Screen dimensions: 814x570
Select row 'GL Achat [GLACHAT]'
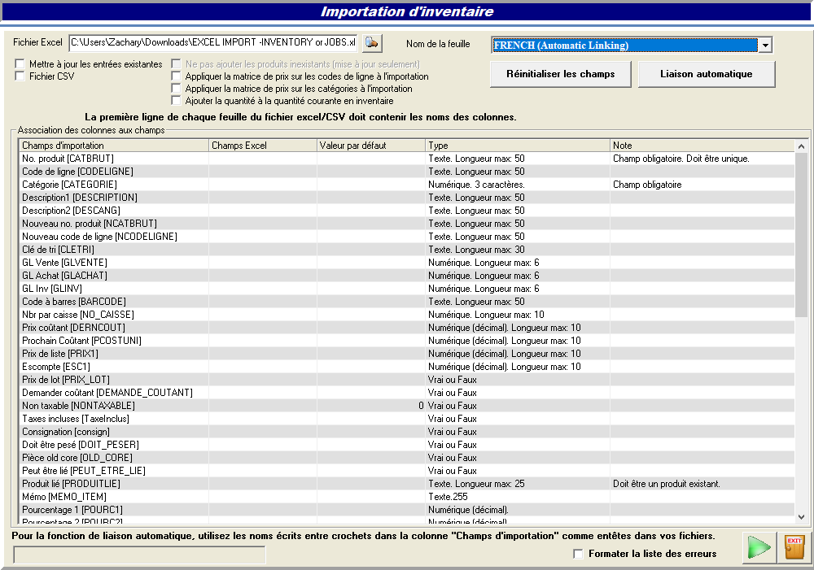[406, 276]
